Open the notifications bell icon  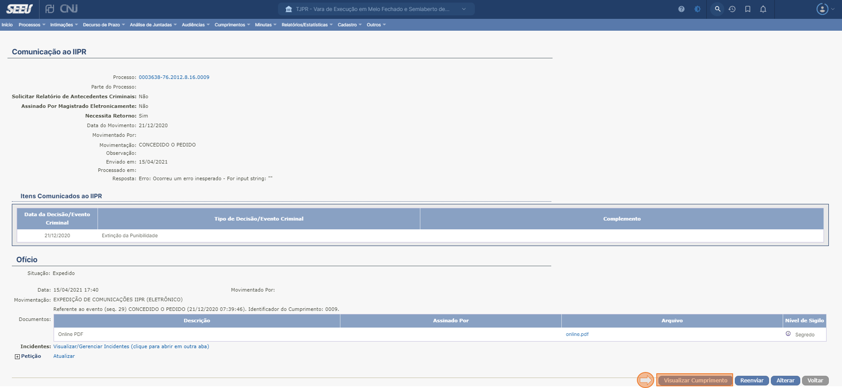tap(763, 9)
